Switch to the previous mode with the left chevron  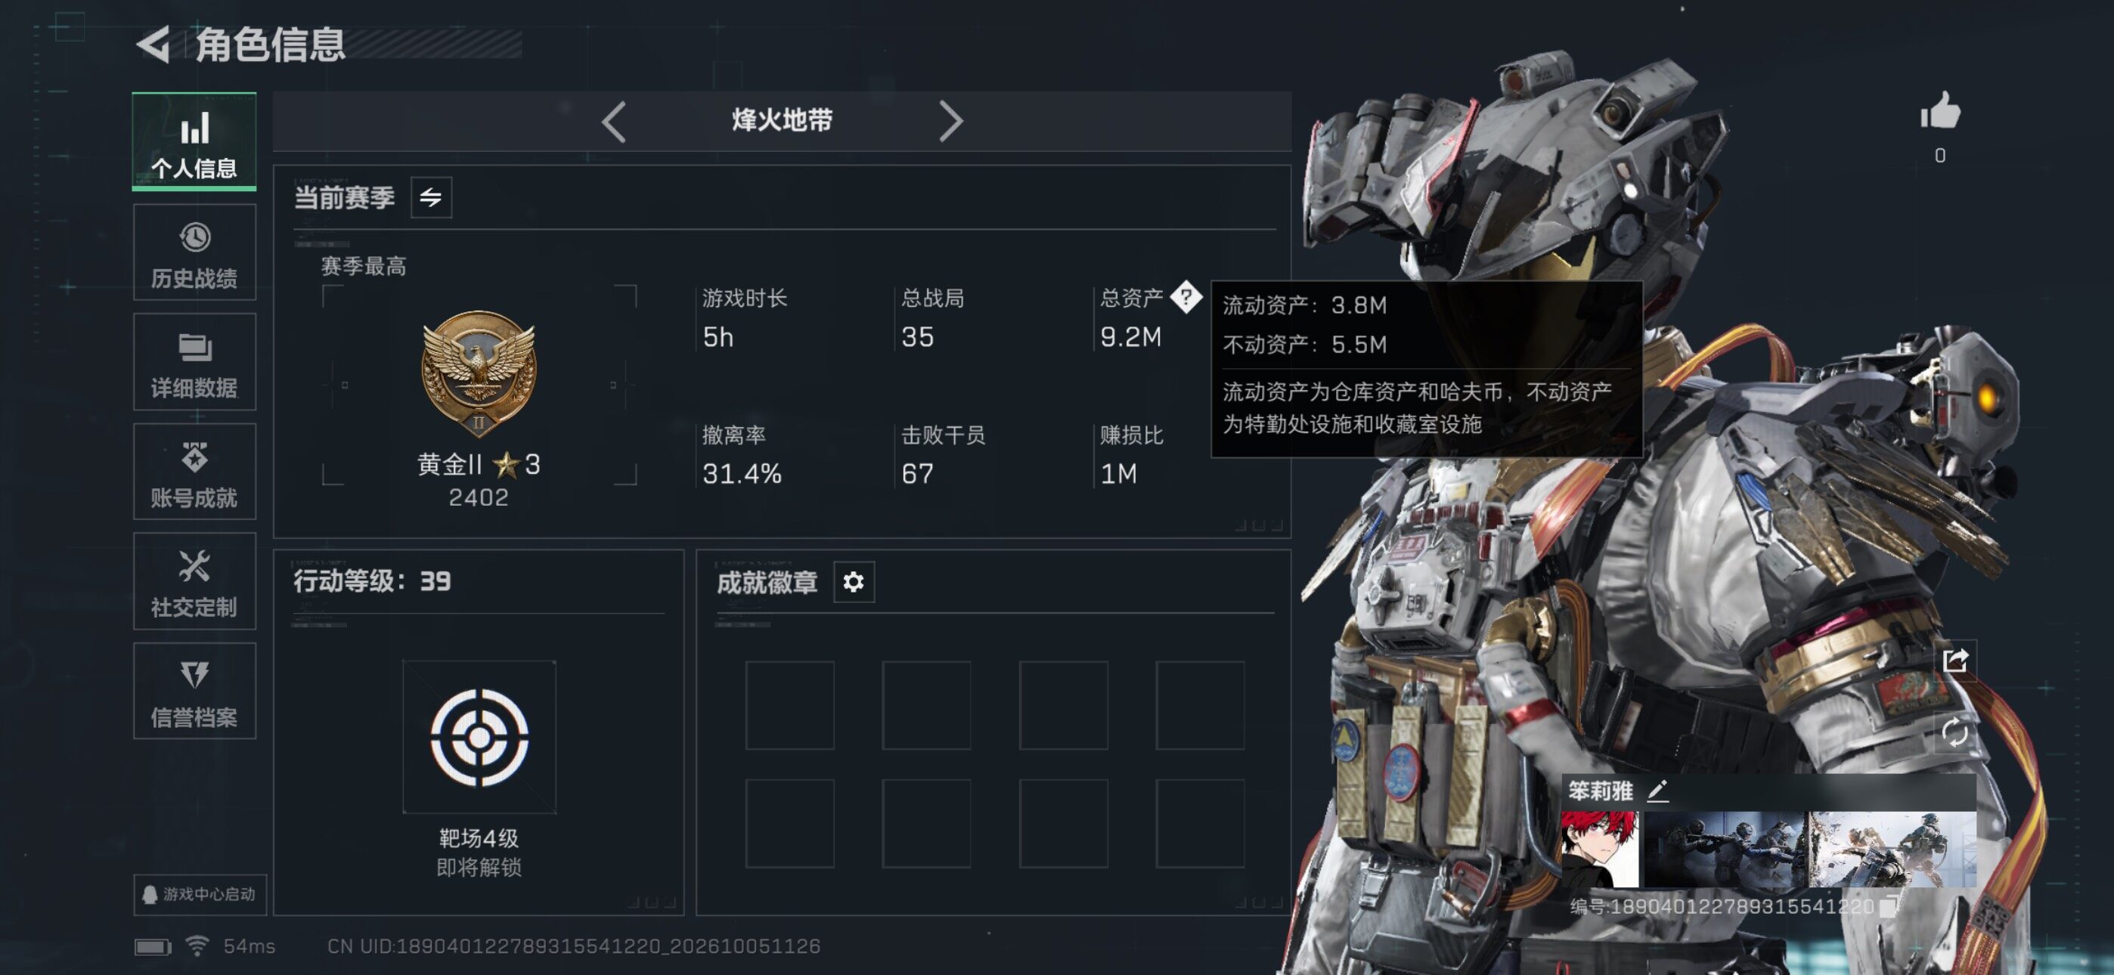614,122
